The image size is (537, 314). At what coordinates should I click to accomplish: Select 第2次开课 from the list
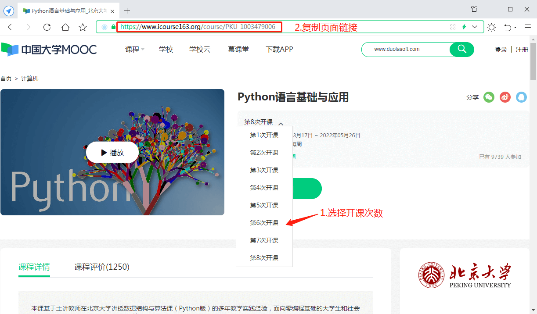[x=264, y=153]
